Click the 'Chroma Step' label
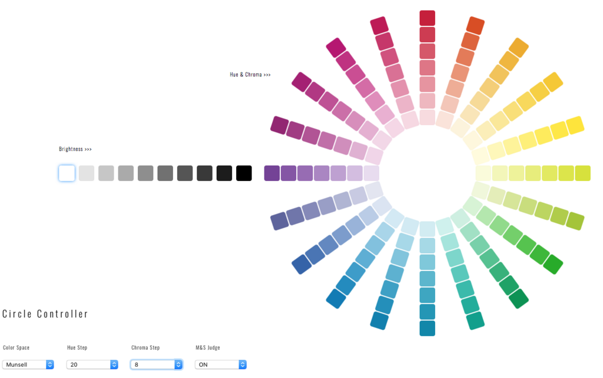The image size is (603, 378). click(145, 347)
